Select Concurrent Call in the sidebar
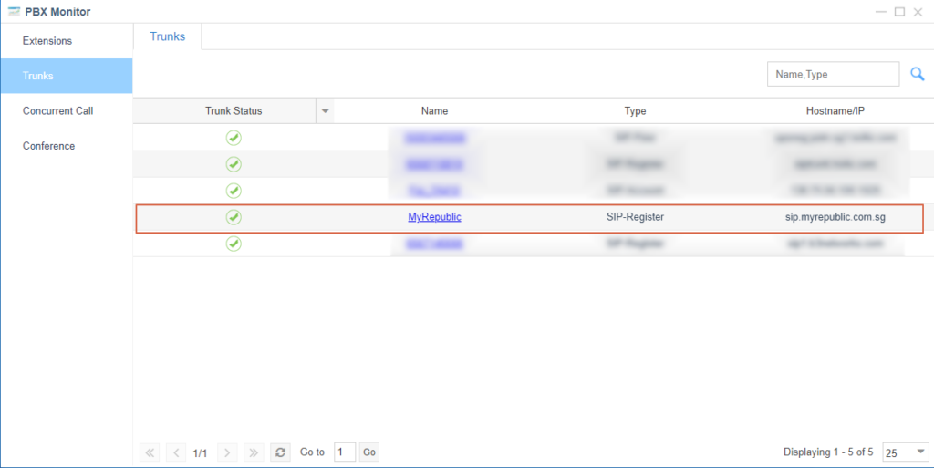Image resolution: width=934 pixels, height=468 pixels. point(58,111)
